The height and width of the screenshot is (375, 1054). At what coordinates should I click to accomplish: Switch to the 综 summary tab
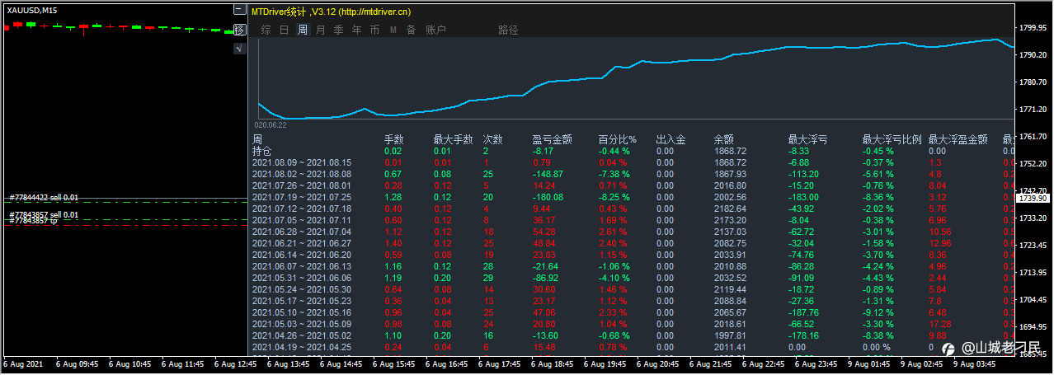click(x=266, y=30)
